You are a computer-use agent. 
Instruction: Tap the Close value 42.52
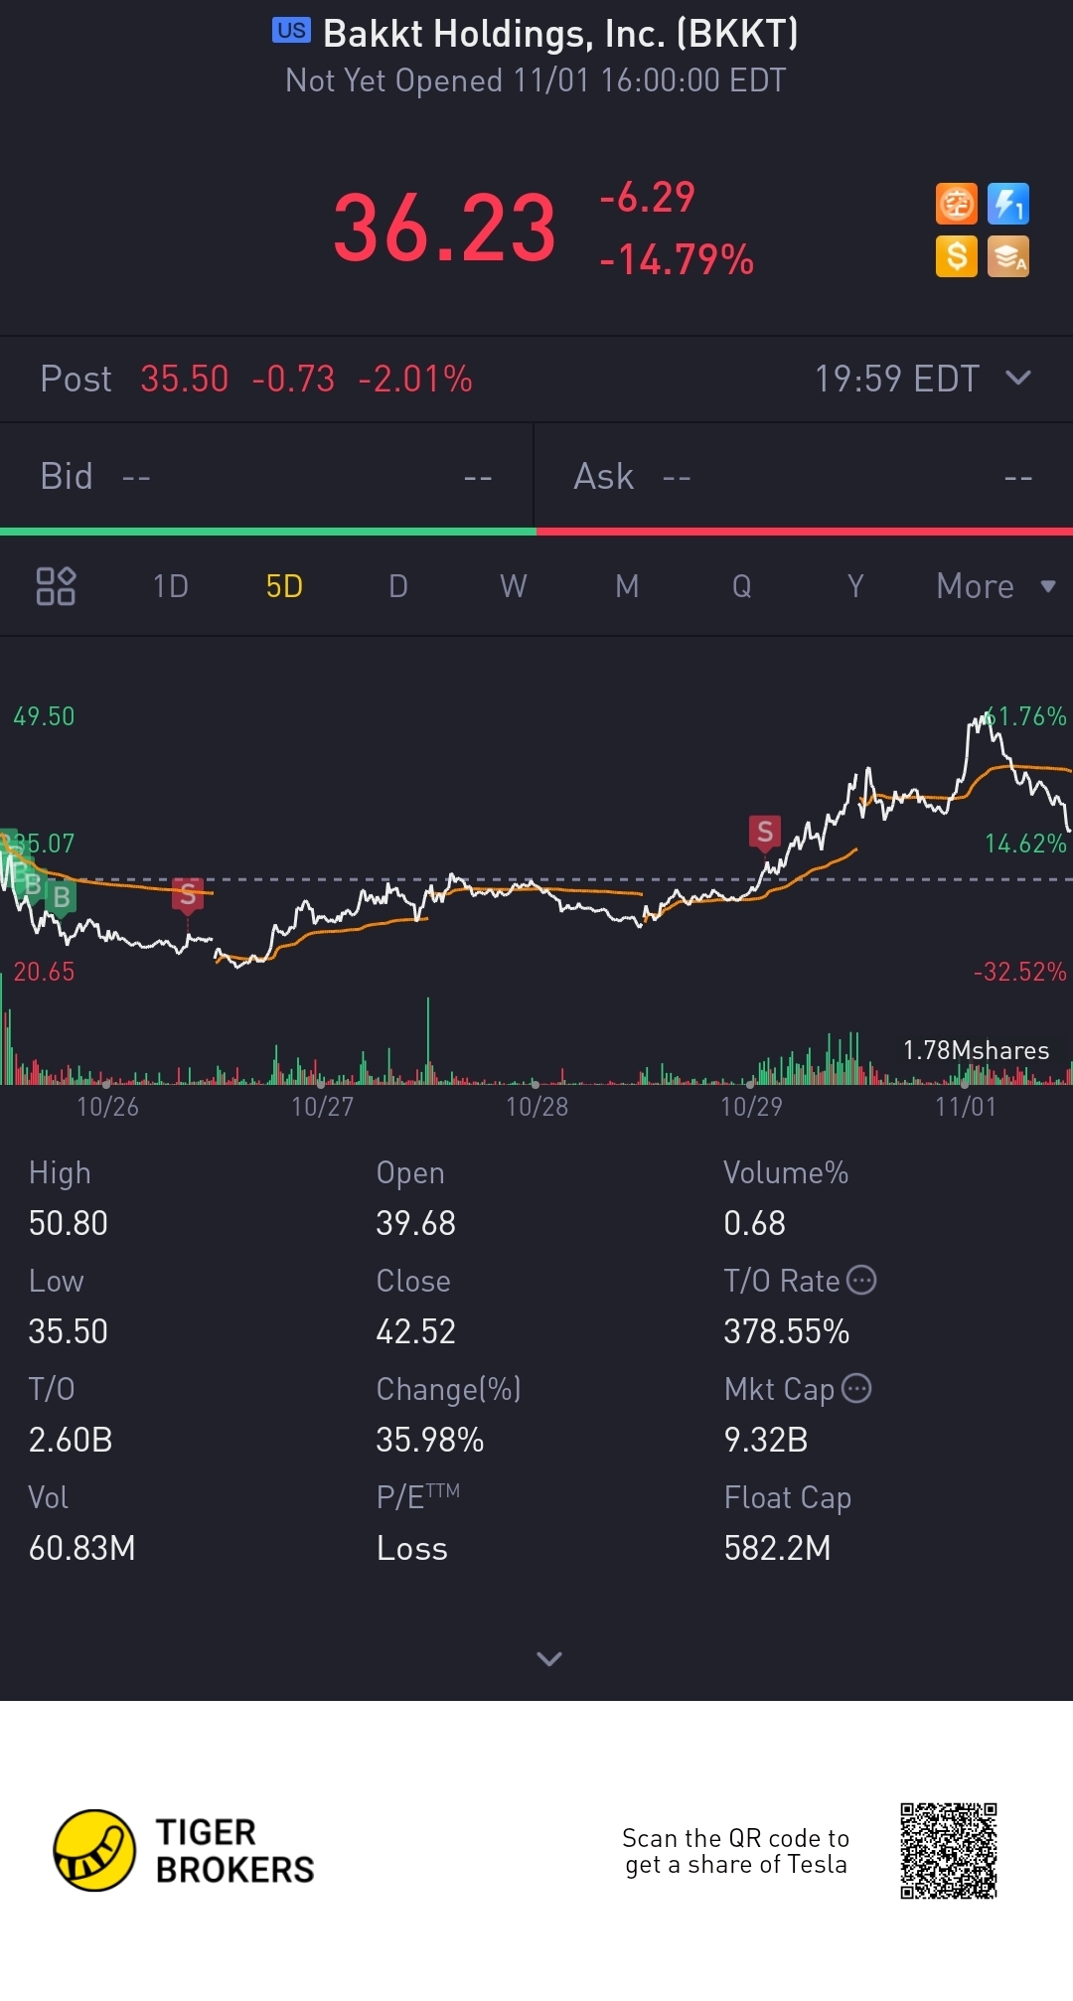coord(416,1331)
